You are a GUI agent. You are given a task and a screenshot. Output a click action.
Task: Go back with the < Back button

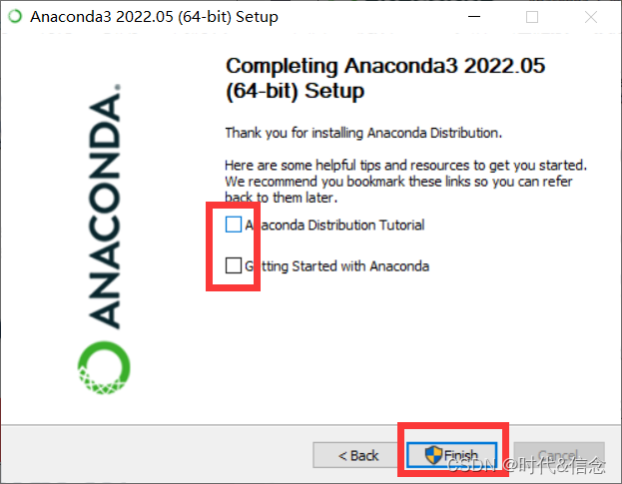click(357, 455)
